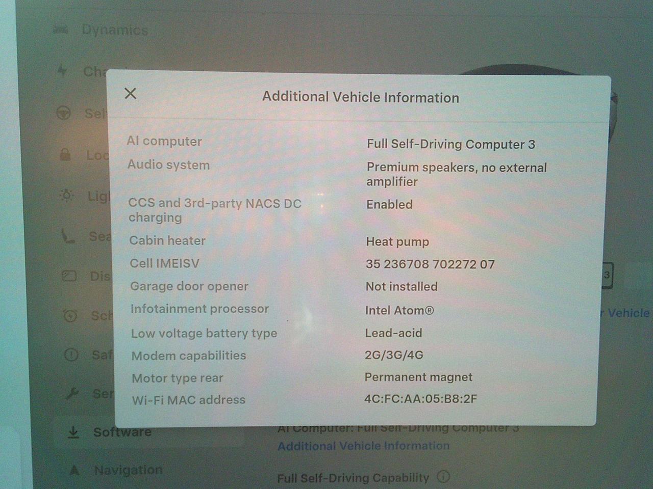Tap the value "Full Self-Driving Computer 3" in dialog

tap(451, 144)
